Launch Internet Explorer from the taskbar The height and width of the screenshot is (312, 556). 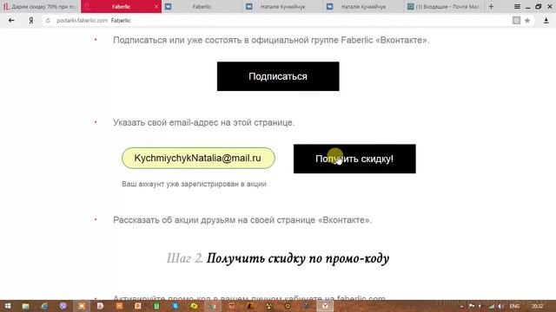(44, 306)
